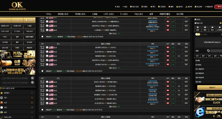
Task: Open 해외형스포츠 in the main navigation bar
Action: (63, 14)
